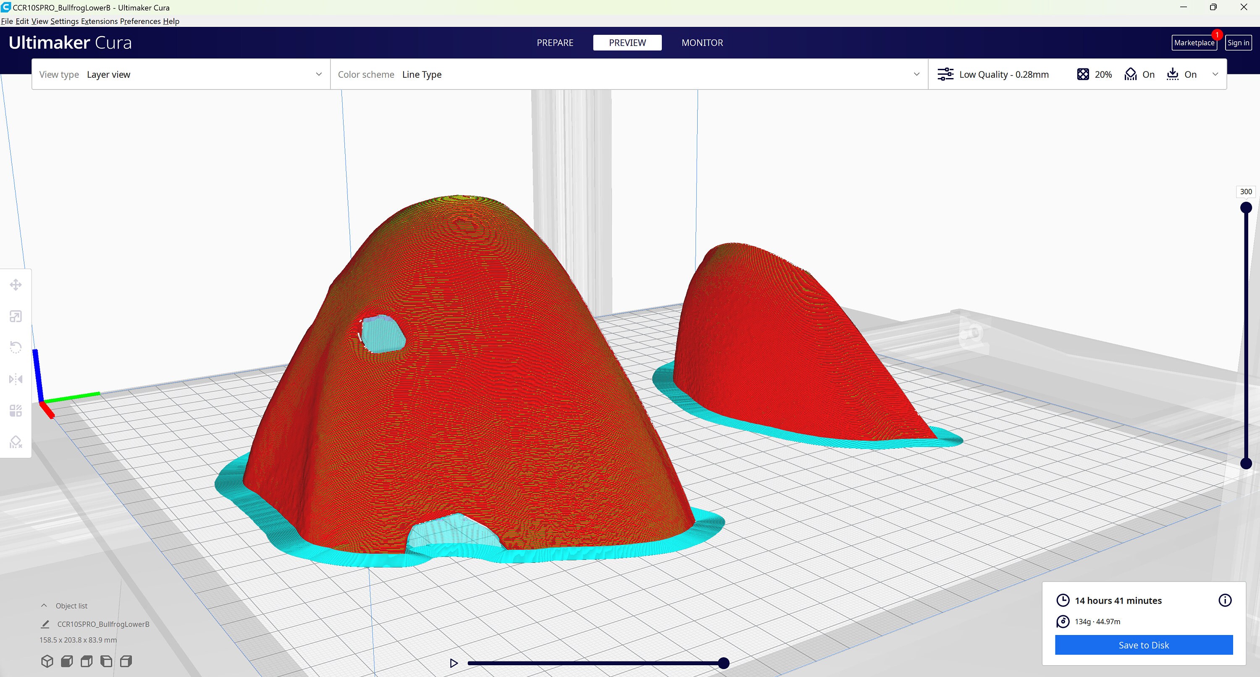Open the Marketplace

(1194, 42)
